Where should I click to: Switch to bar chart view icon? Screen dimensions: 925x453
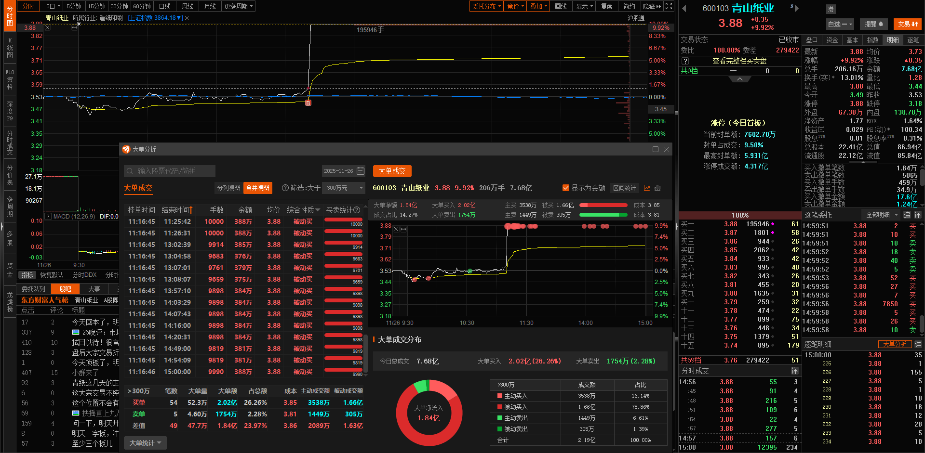pos(657,188)
